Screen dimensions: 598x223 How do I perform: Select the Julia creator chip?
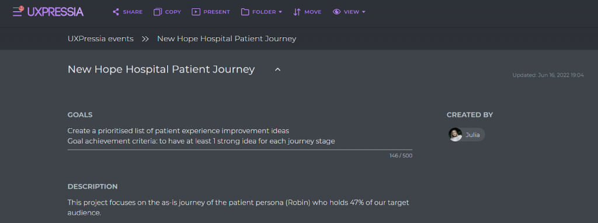tap(467, 134)
